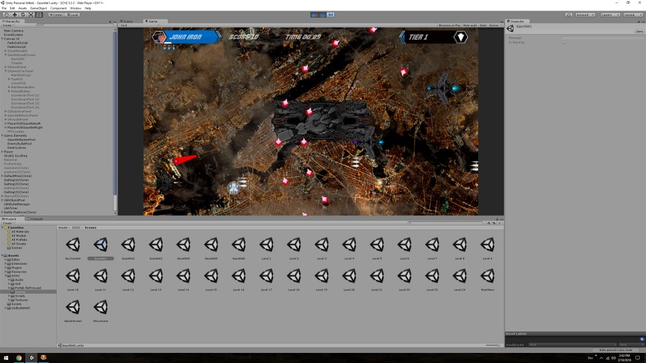The image size is (646, 363).
Task: Select the Move tool in toolbar
Action: 15,14
